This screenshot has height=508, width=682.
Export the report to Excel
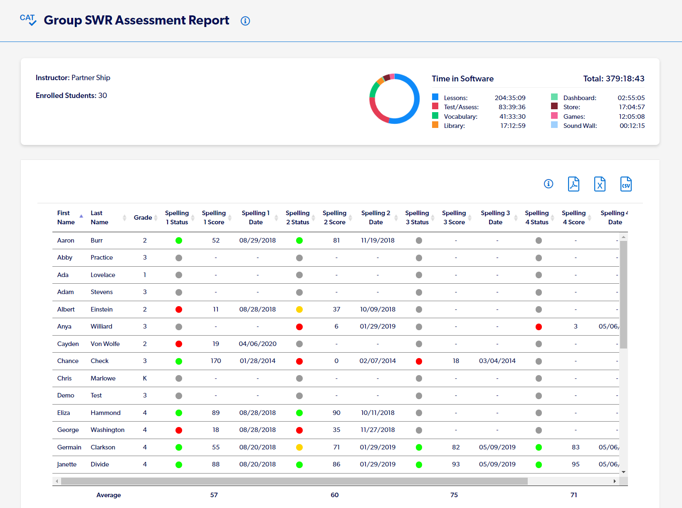click(x=600, y=184)
